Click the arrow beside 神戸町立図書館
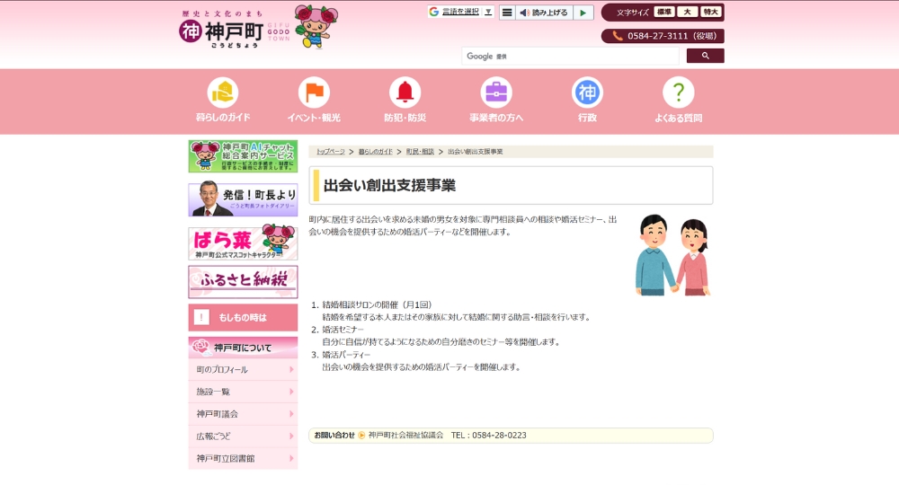Image resolution: width=899 pixels, height=485 pixels. coord(291,459)
